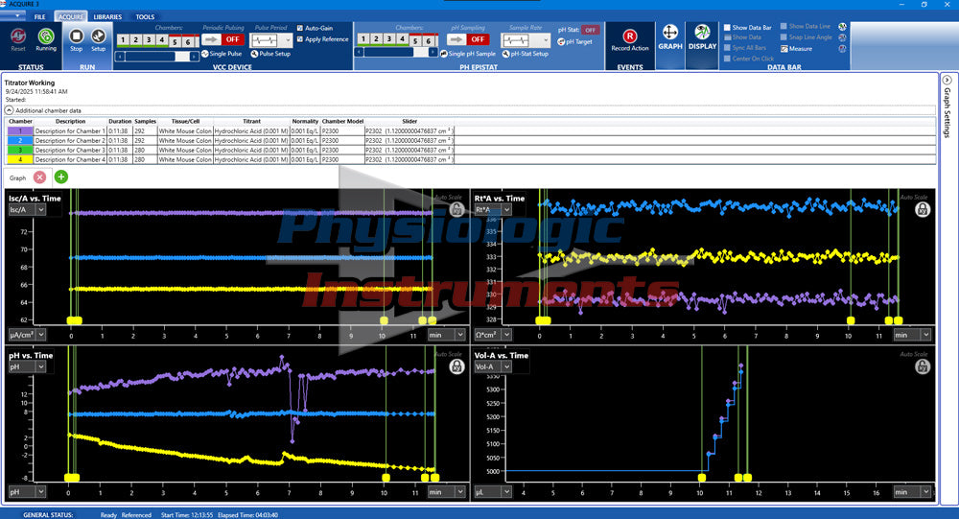Toggle the Measure checkbox
Viewport: 959px width, 519px height.
[784, 48]
